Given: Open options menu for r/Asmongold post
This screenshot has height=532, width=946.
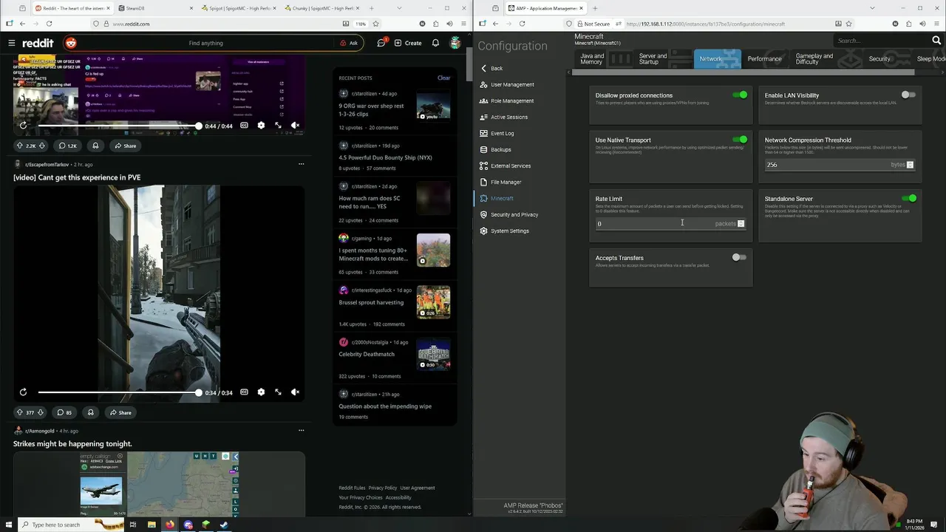Looking at the screenshot, I should (301, 430).
